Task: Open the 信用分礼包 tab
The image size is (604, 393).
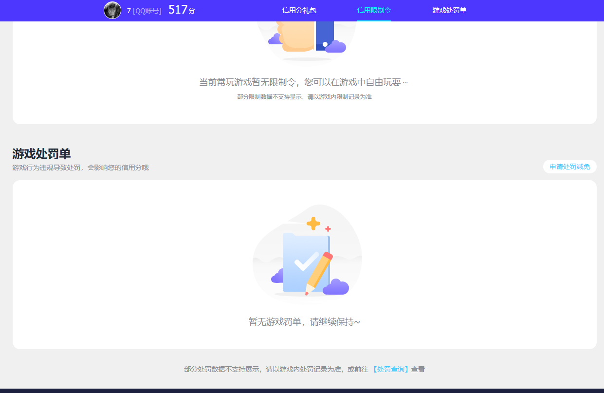Action: pyautogui.click(x=299, y=10)
